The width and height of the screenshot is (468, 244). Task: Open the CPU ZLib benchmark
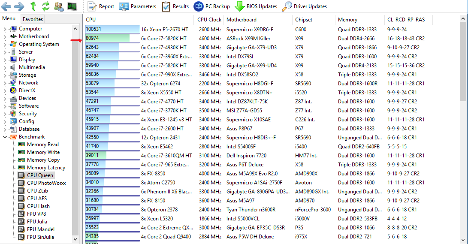pos(37,191)
